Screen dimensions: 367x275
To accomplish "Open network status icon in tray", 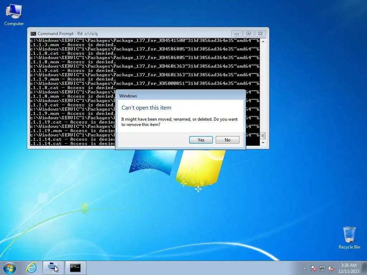I will [x=322, y=268].
